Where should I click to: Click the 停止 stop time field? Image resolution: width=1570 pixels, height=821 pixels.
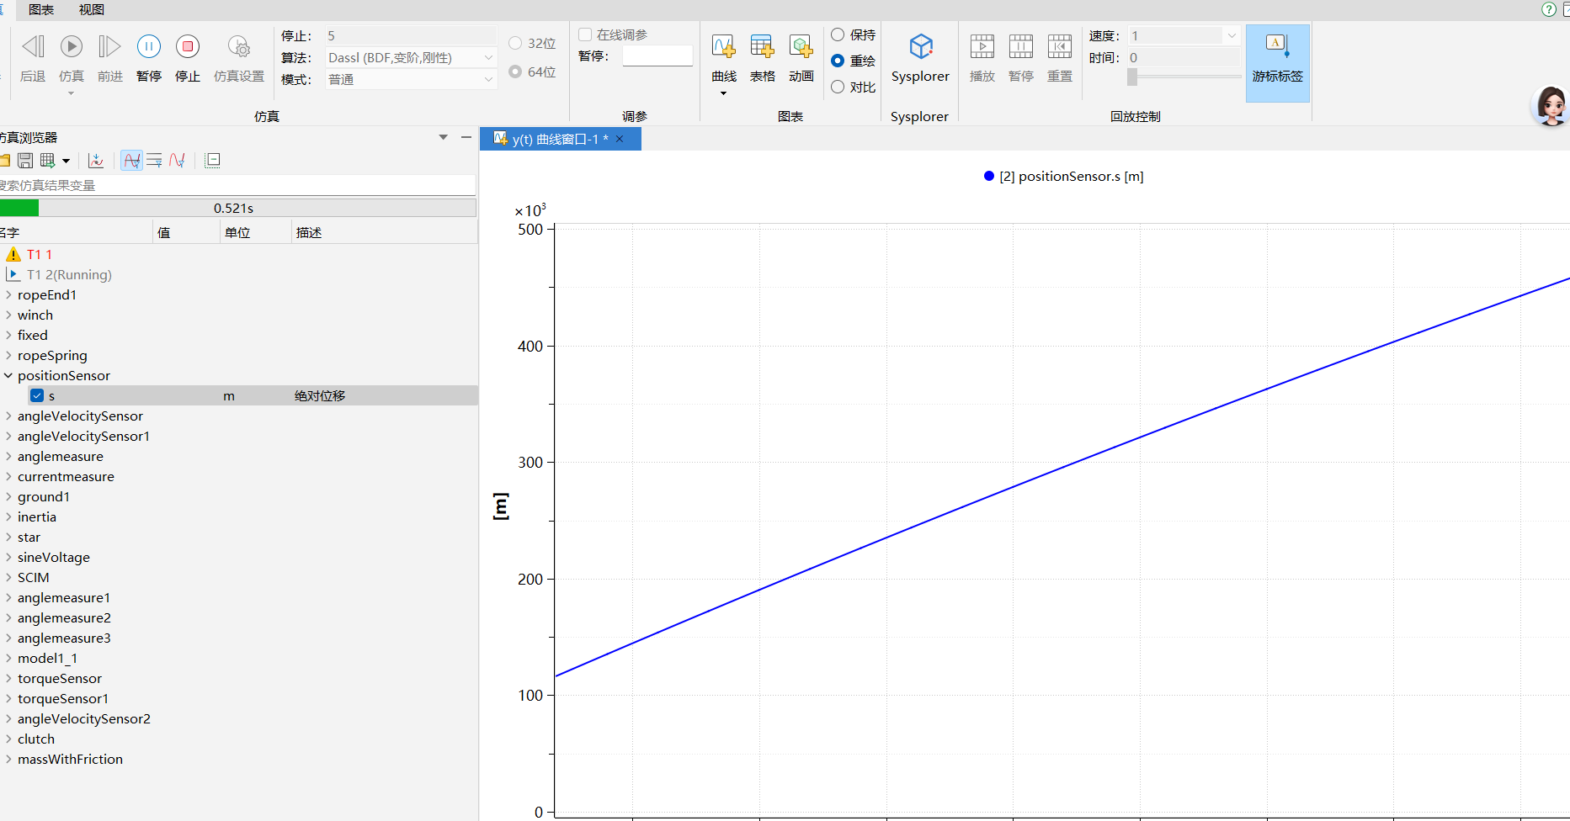click(411, 35)
